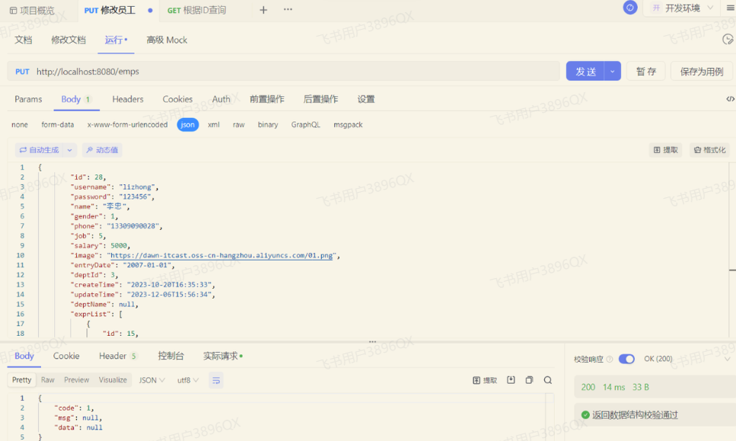Open the 高级 Mock sub-tab
Viewport: 736px width, 441px height.
167,40
